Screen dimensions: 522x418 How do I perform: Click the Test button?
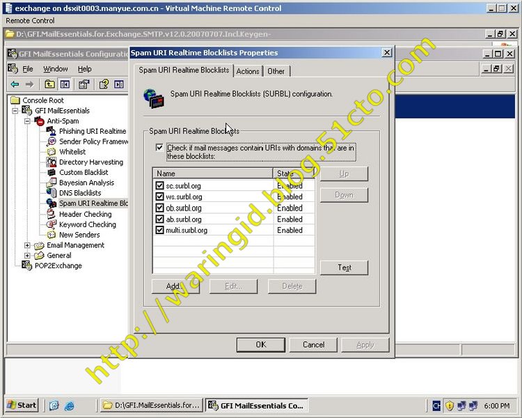pyautogui.click(x=344, y=268)
